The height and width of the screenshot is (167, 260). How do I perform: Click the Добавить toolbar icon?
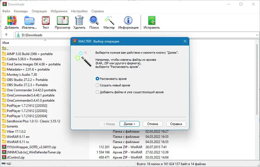click(12, 20)
